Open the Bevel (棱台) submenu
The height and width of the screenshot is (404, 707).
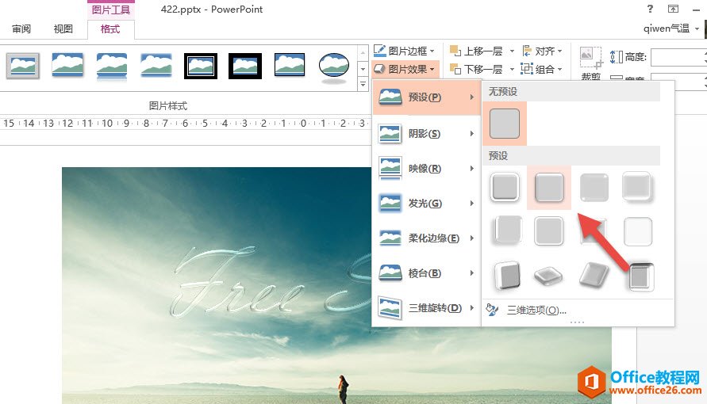[x=426, y=273]
